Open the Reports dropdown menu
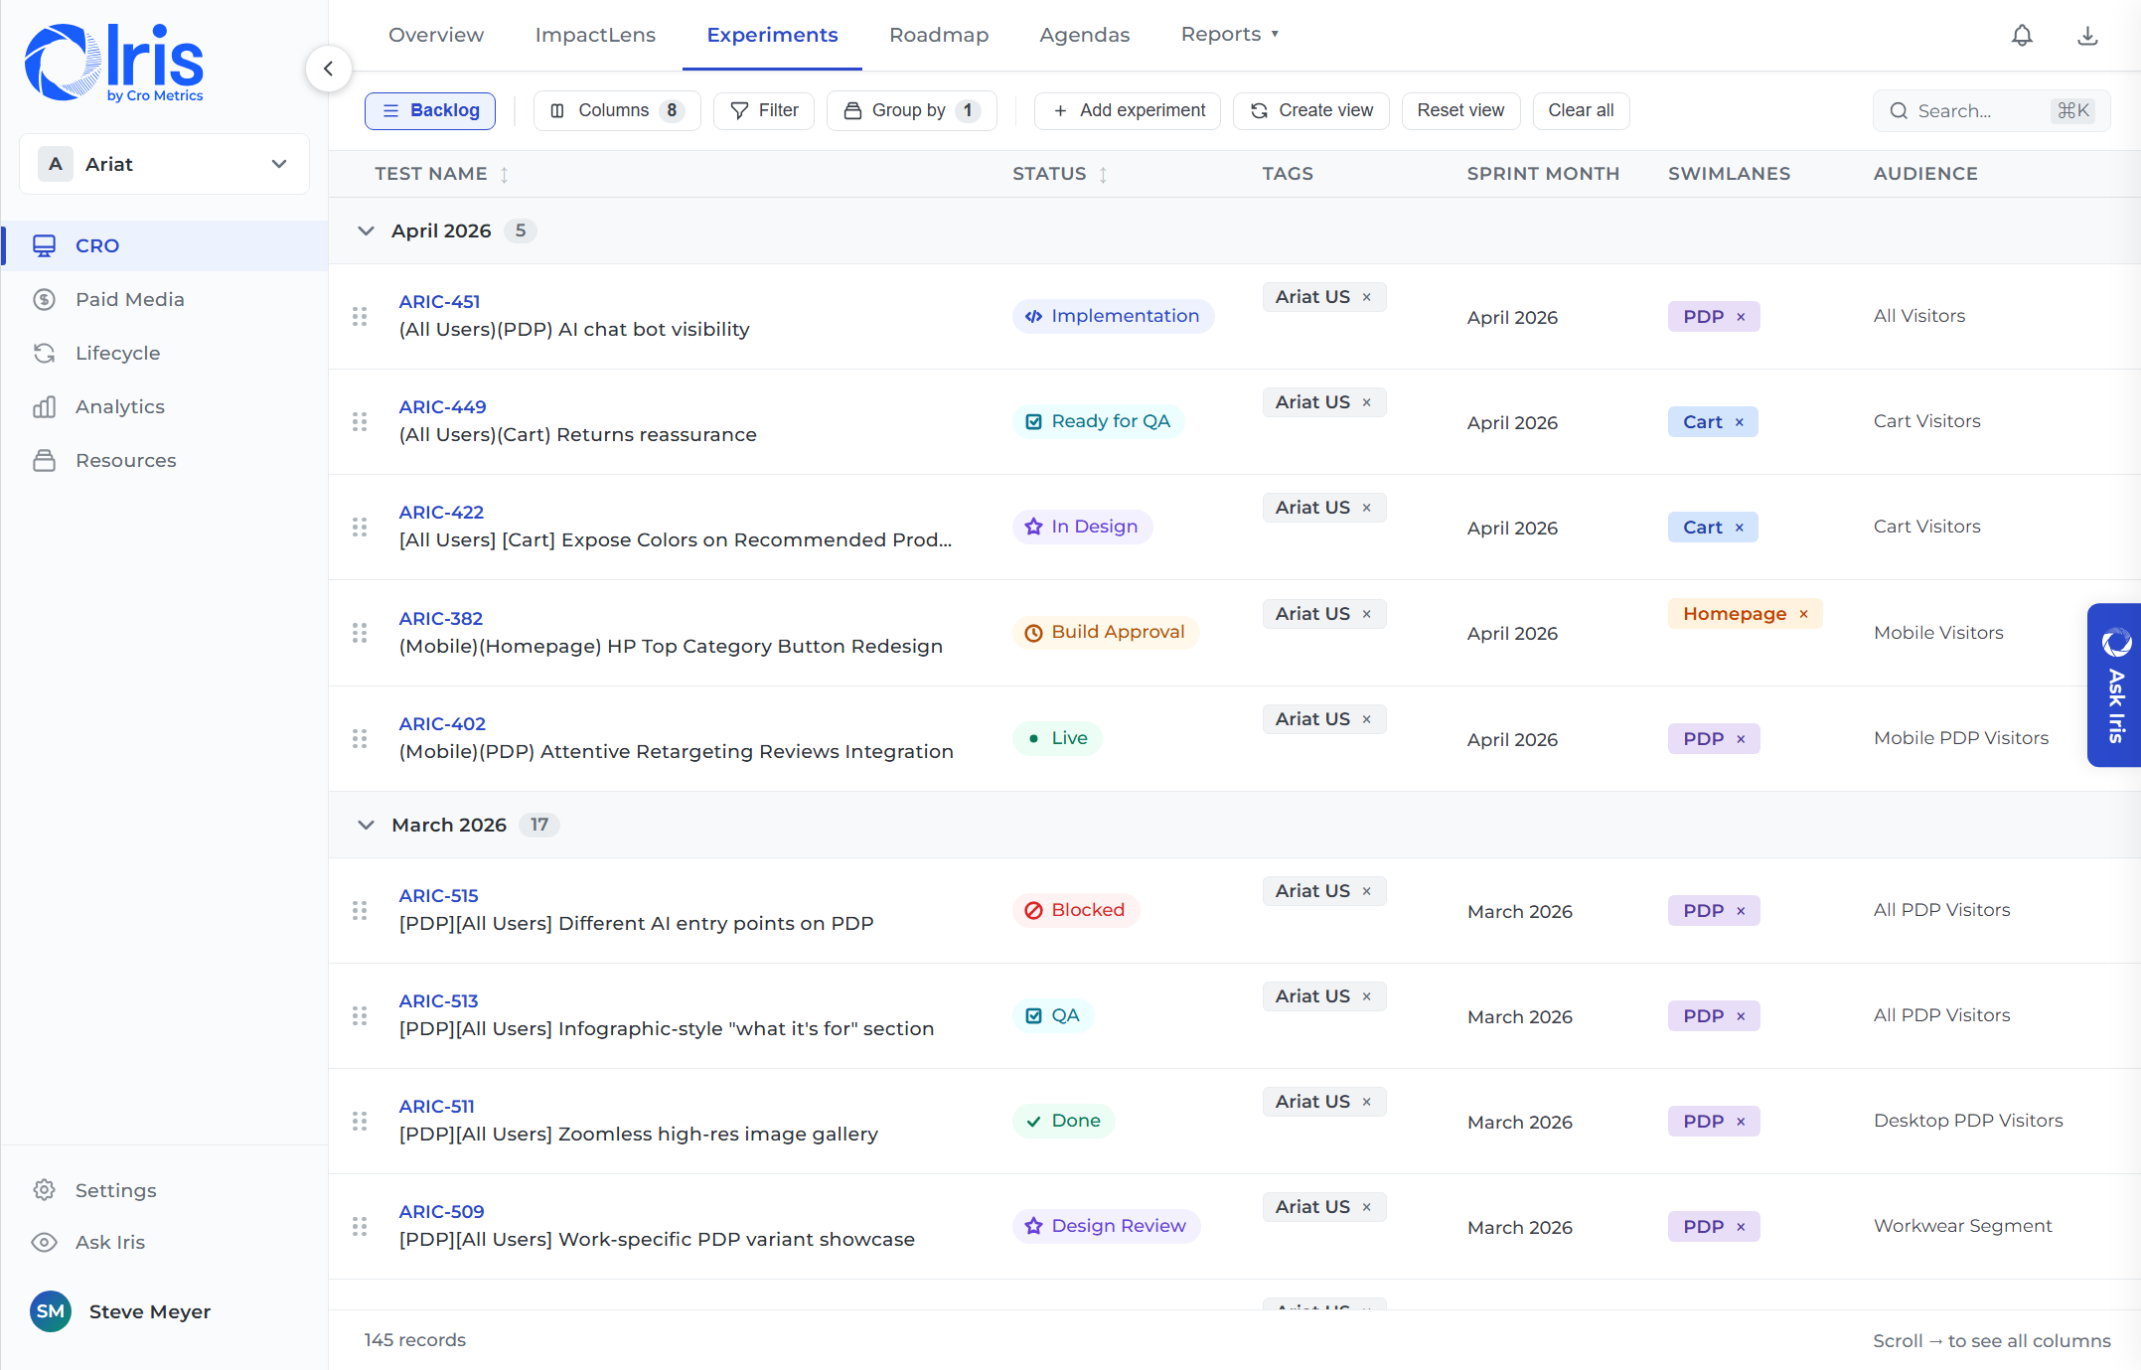The height and width of the screenshot is (1370, 2141). [1229, 34]
